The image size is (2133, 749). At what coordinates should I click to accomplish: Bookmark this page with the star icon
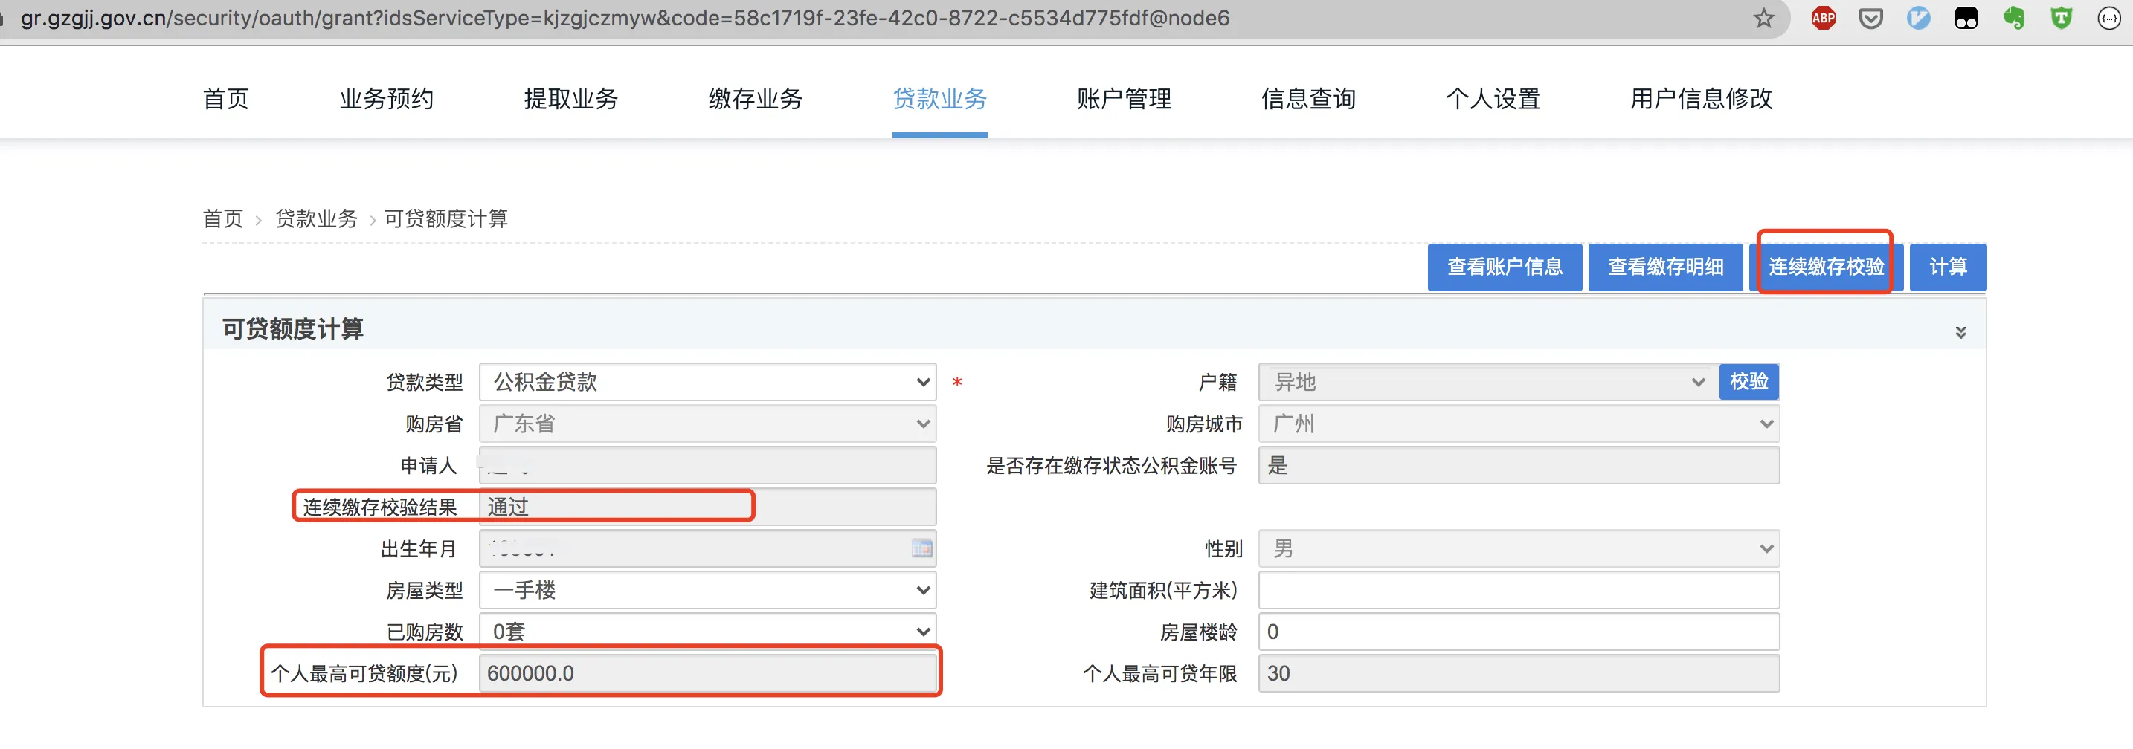(1763, 17)
